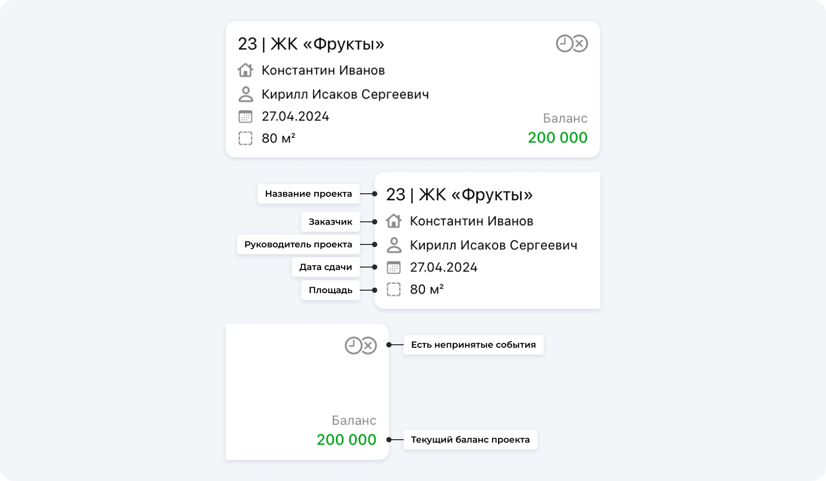This screenshot has height=481, width=826.
Task: Select the Руководитель проекта annotation label
Action: pyautogui.click(x=298, y=244)
